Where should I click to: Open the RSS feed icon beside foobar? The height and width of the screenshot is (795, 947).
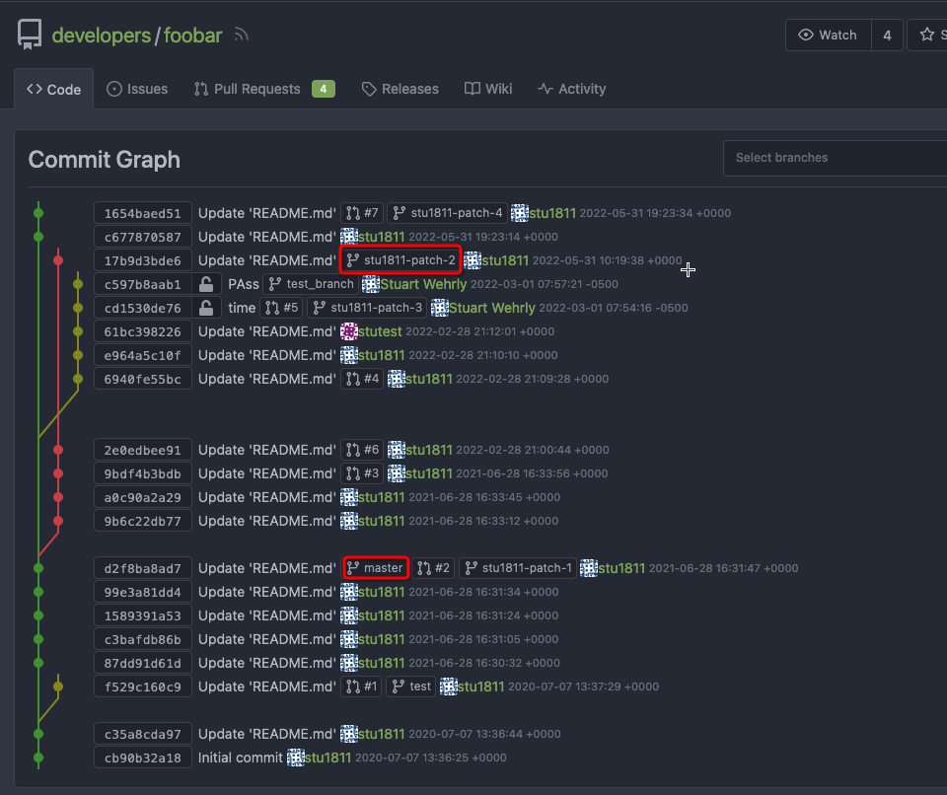pos(240,34)
